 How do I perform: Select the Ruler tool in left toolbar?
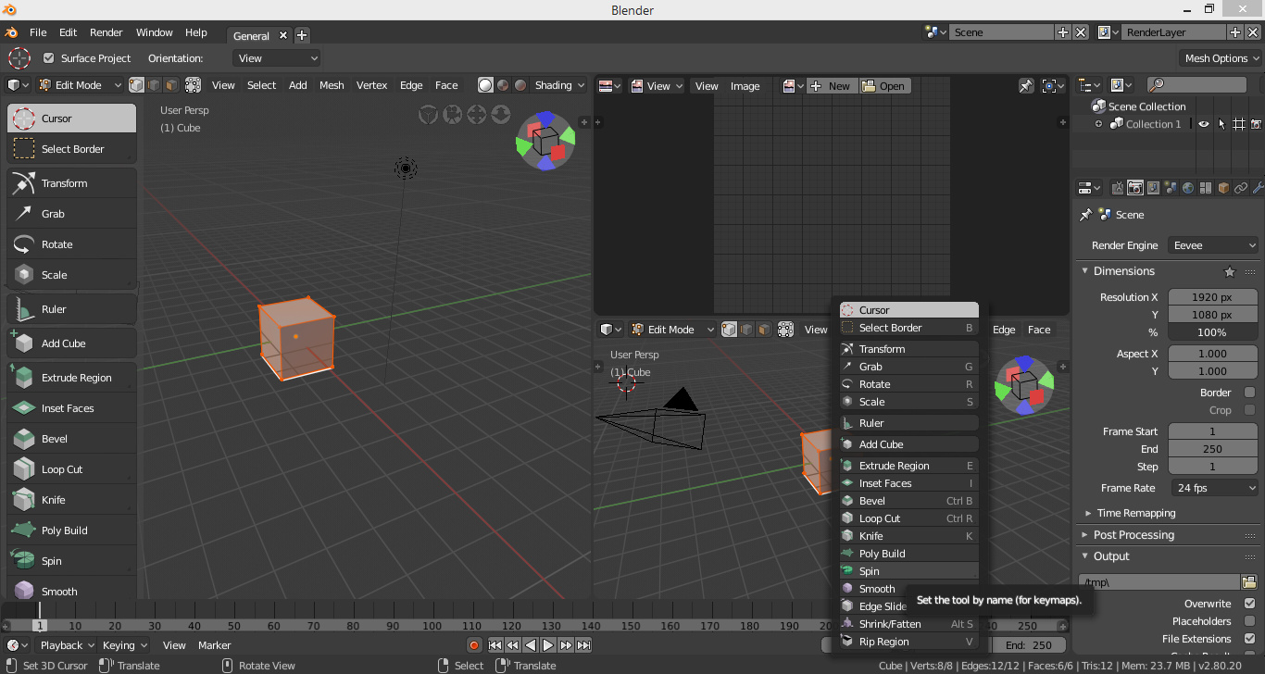72,309
